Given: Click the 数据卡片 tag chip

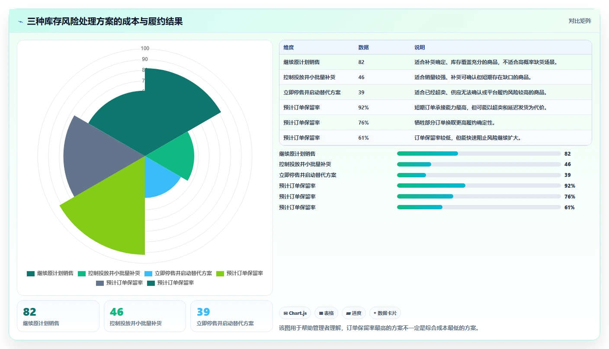Looking at the screenshot, I should (385, 313).
